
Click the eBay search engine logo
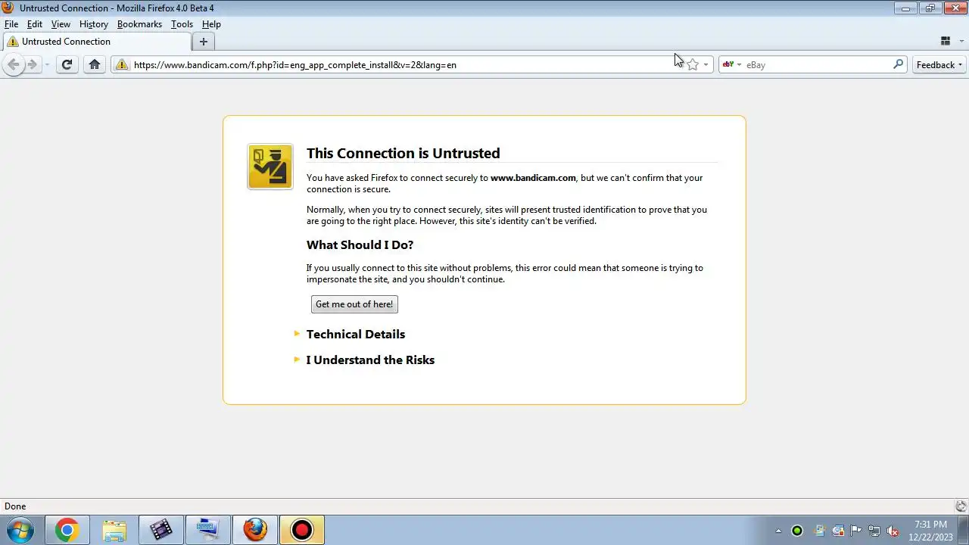728,65
